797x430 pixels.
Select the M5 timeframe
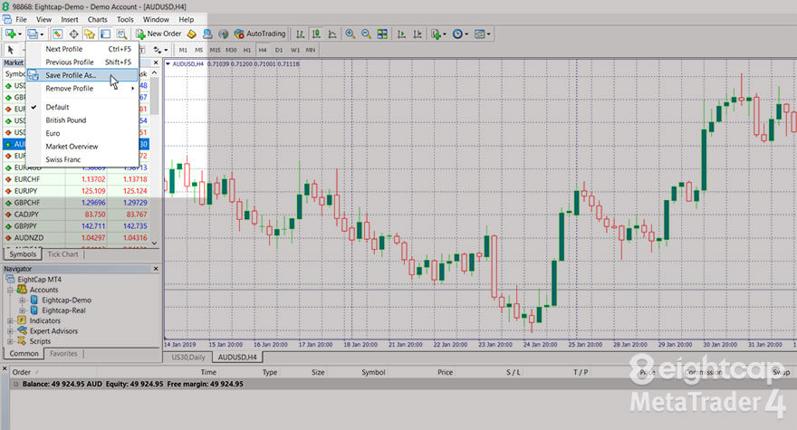(x=198, y=50)
